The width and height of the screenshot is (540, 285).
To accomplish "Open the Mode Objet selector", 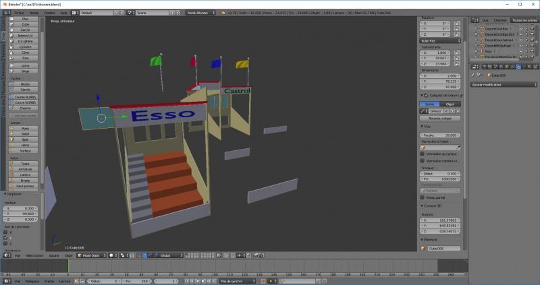I will pyautogui.click(x=91, y=255).
